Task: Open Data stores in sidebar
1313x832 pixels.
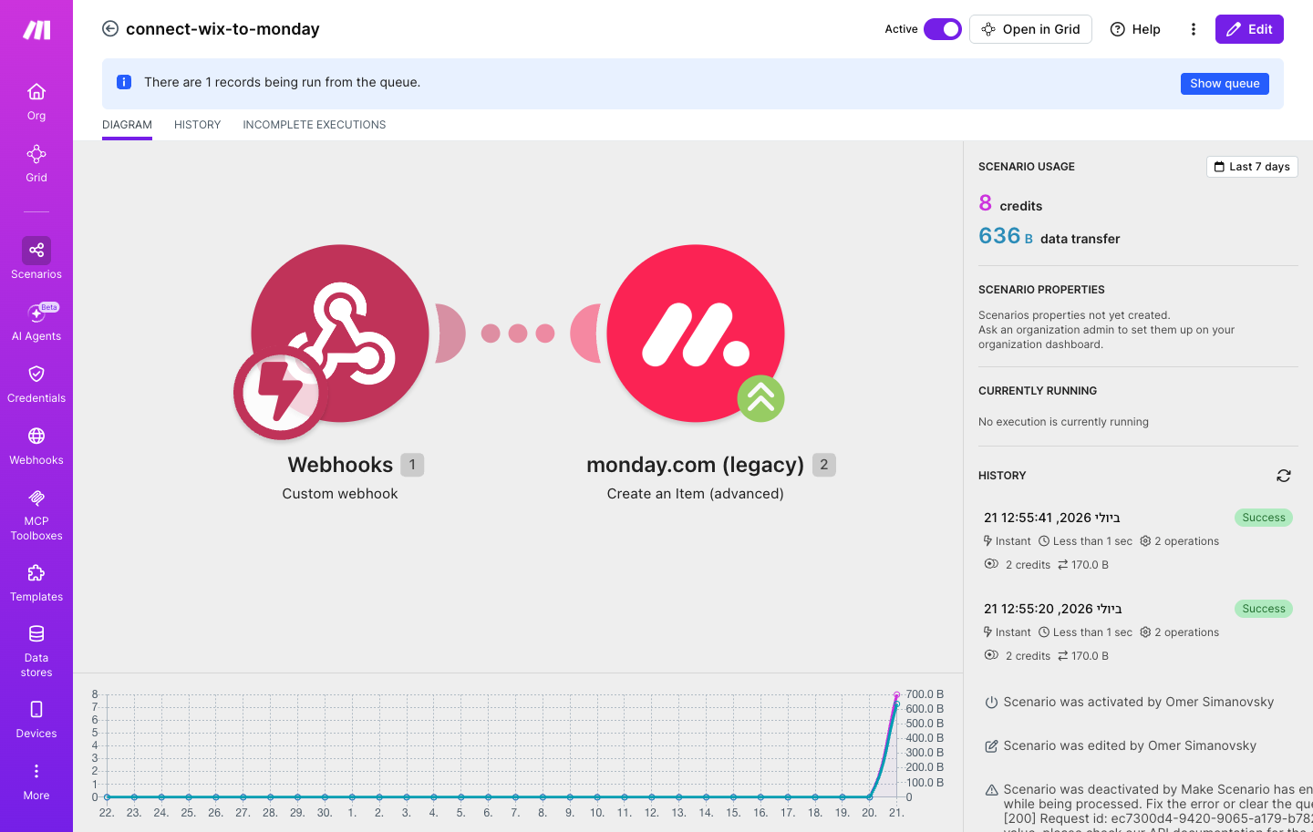Action: (x=36, y=651)
